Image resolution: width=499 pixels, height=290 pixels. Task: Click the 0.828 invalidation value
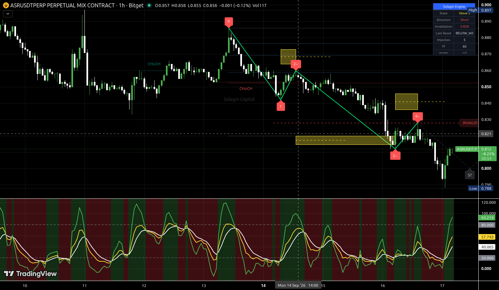(x=465, y=27)
